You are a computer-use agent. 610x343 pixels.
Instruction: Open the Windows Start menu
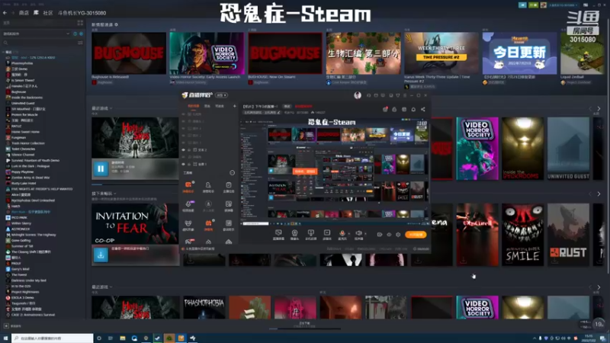5,338
